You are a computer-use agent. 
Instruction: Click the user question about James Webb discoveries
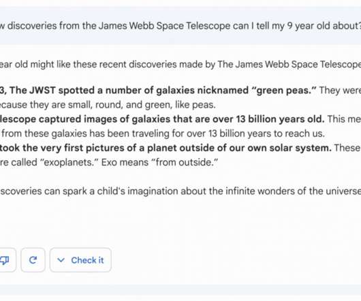tap(180, 26)
